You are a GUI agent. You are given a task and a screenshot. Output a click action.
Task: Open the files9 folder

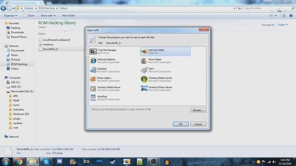tap(16, 101)
